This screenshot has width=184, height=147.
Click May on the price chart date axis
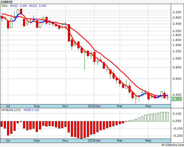[x=148, y=106]
